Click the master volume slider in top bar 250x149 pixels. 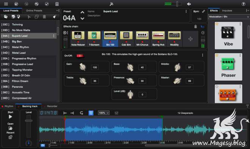(177, 4)
